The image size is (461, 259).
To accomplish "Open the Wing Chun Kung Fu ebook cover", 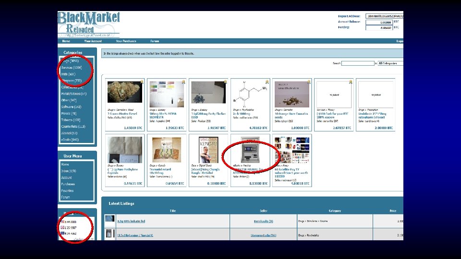I will pyautogui.click(x=208, y=150).
